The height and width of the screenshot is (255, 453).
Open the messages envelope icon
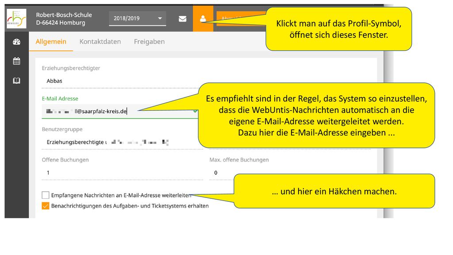pyautogui.click(x=183, y=19)
